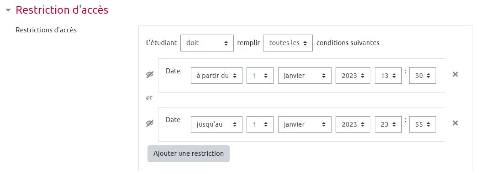
Task: Collapse the Restriction d'accès section
Action: pos(8,10)
